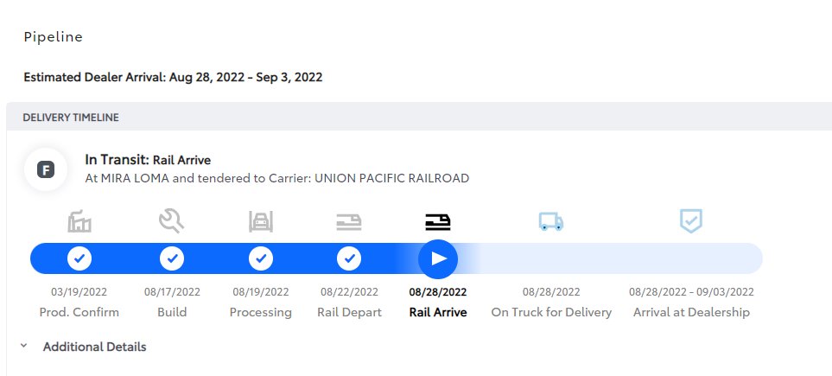This screenshot has width=832, height=376.
Task: Click the round F badge icon
Action: click(46, 170)
